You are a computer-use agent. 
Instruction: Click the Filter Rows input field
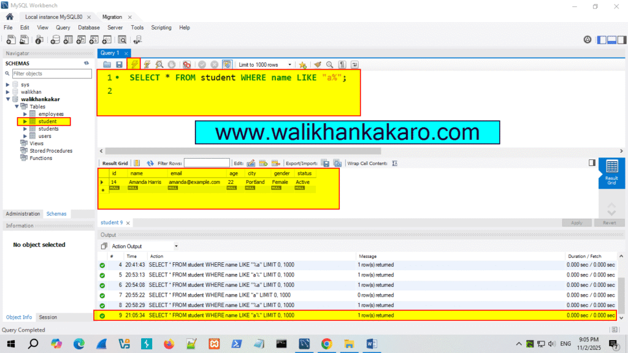pos(209,162)
